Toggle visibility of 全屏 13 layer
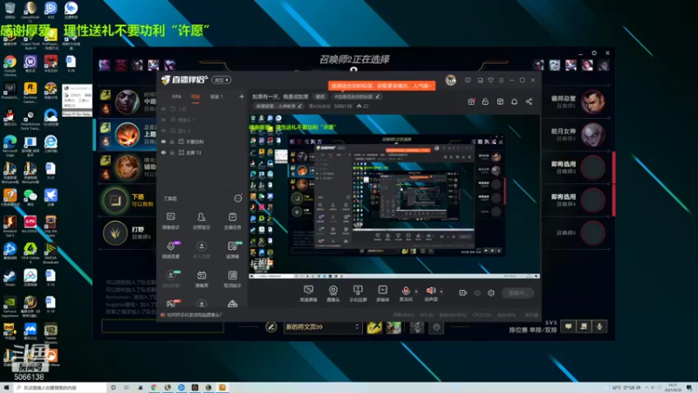 coord(163,152)
